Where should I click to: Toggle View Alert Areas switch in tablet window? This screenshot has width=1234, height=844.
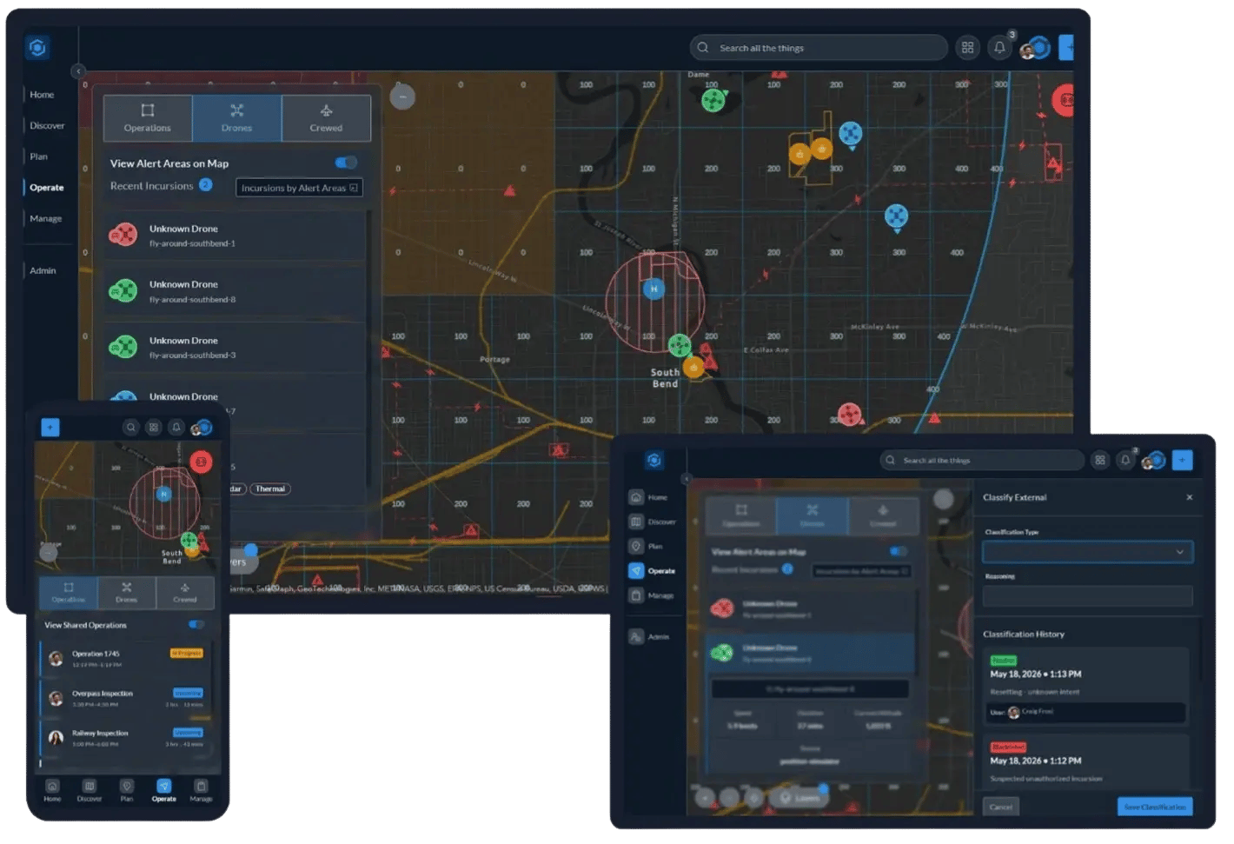(x=899, y=551)
